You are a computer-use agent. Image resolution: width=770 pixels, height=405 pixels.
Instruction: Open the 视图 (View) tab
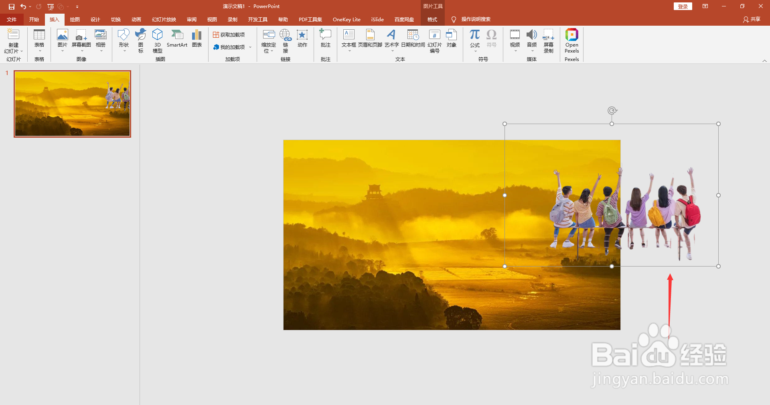(x=212, y=20)
